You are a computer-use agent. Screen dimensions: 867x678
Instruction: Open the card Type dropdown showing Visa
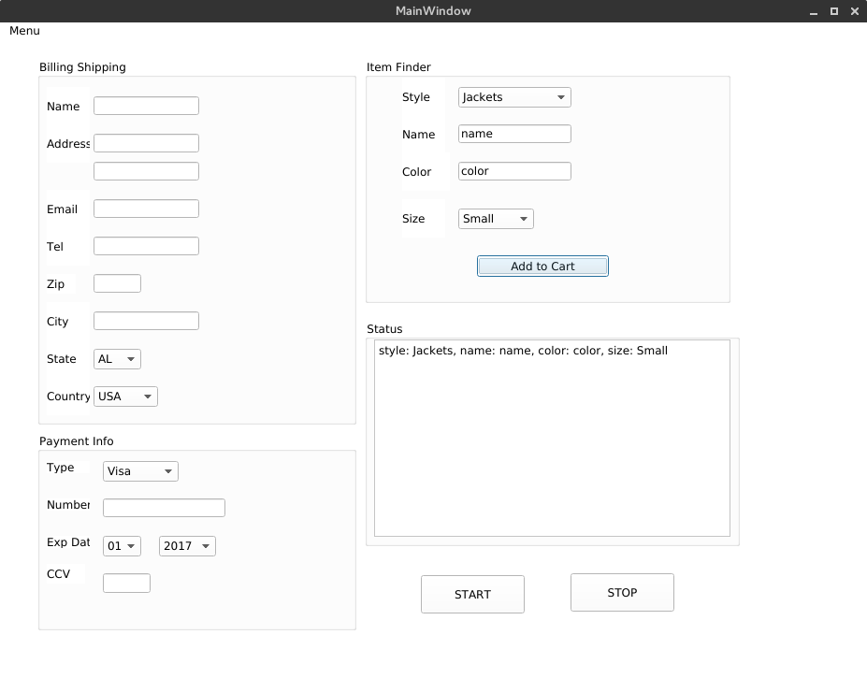(140, 471)
